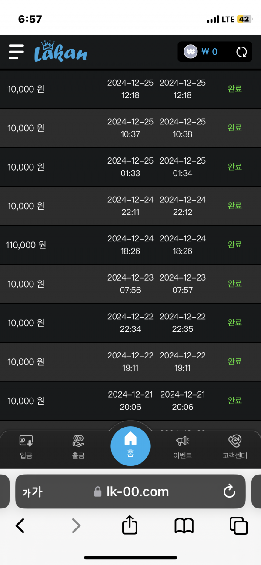Open the 출금 withdrawal tab

78,447
